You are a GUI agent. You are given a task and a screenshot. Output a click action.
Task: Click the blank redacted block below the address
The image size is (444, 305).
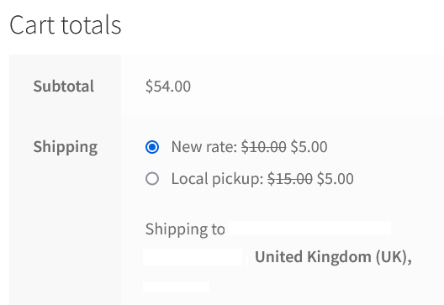coord(176,287)
